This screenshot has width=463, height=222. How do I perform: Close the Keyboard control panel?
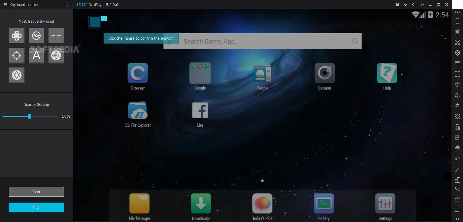point(67,5)
